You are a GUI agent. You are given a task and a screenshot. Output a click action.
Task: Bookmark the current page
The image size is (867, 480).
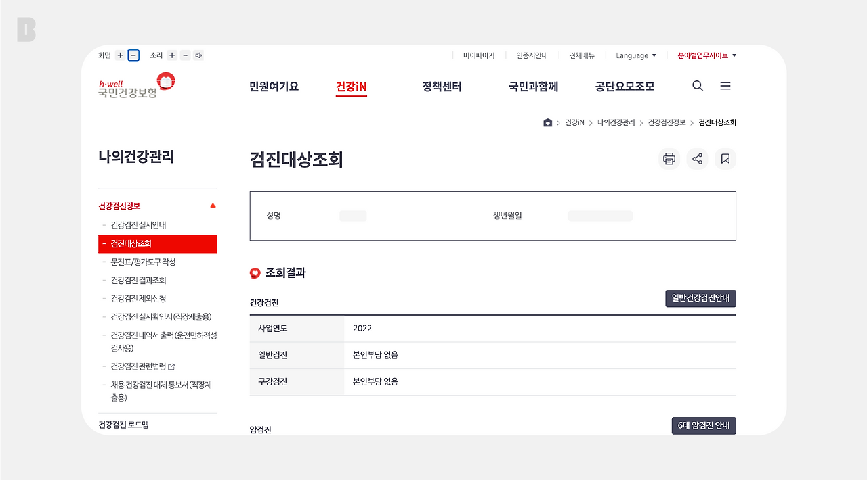click(x=725, y=159)
